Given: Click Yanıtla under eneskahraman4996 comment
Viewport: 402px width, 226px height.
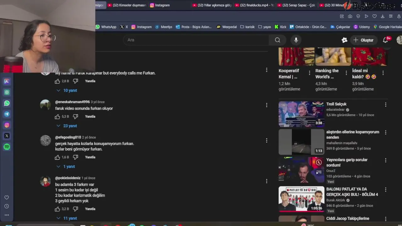Looking at the screenshot, I should 90,116.
